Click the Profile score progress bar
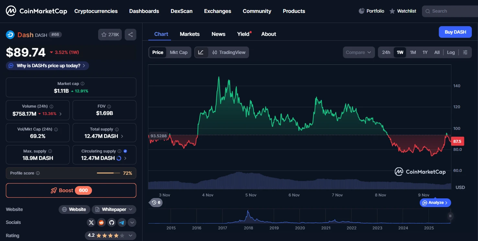Image resolution: width=478 pixels, height=241 pixels. tap(108, 173)
